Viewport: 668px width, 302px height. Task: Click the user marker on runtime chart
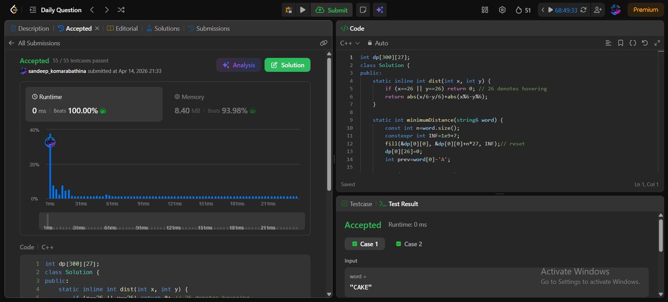(x=51, y=143)
